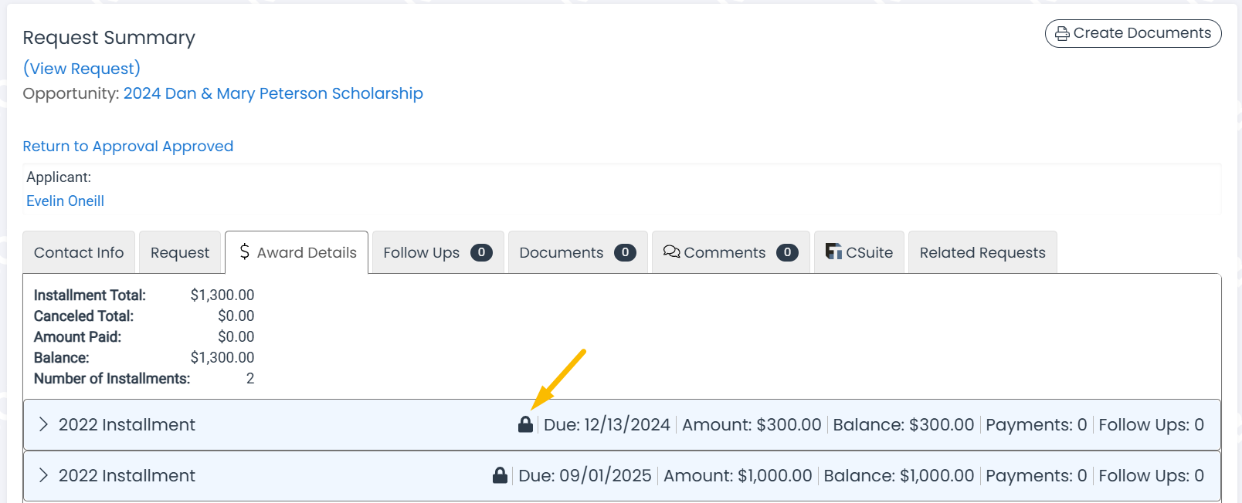Click the Create Documents button
The image size is (1242, 503).
(x=1133, y=33)
